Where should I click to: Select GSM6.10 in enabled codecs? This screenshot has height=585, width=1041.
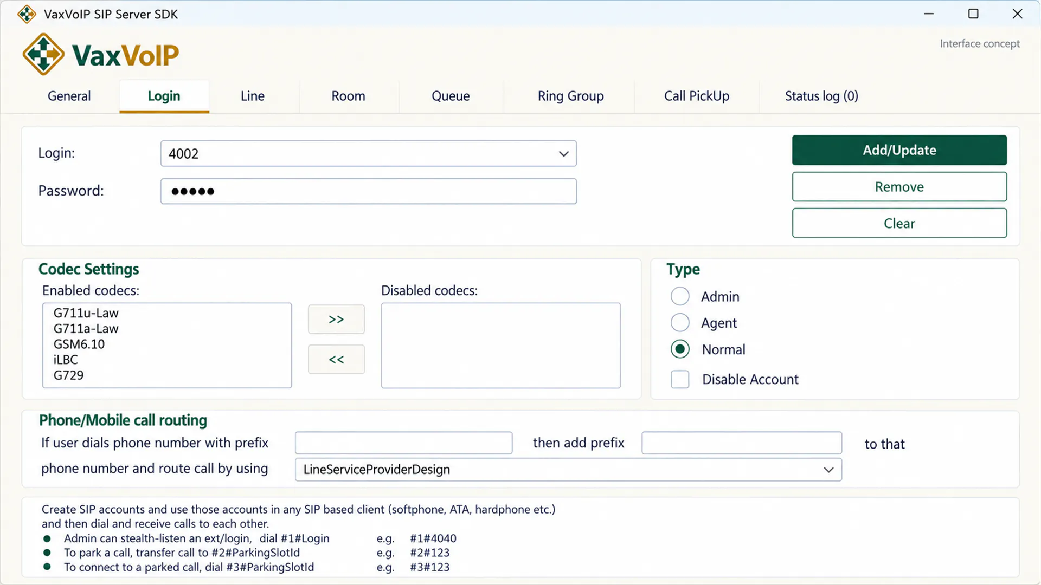coord(79,344)
